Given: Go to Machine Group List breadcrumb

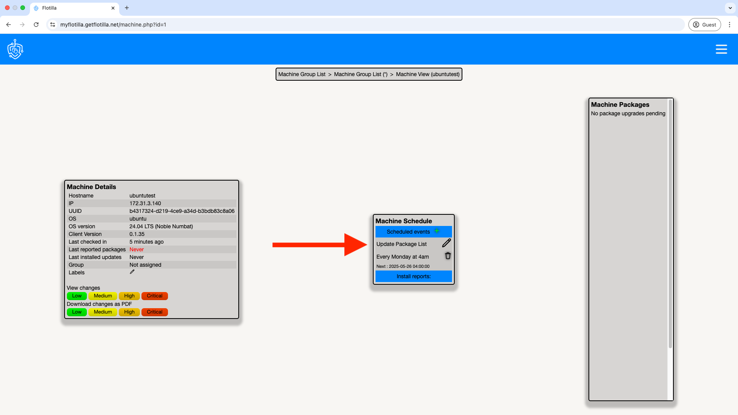Looking at the screenshot, I should (x=302, y=74).
